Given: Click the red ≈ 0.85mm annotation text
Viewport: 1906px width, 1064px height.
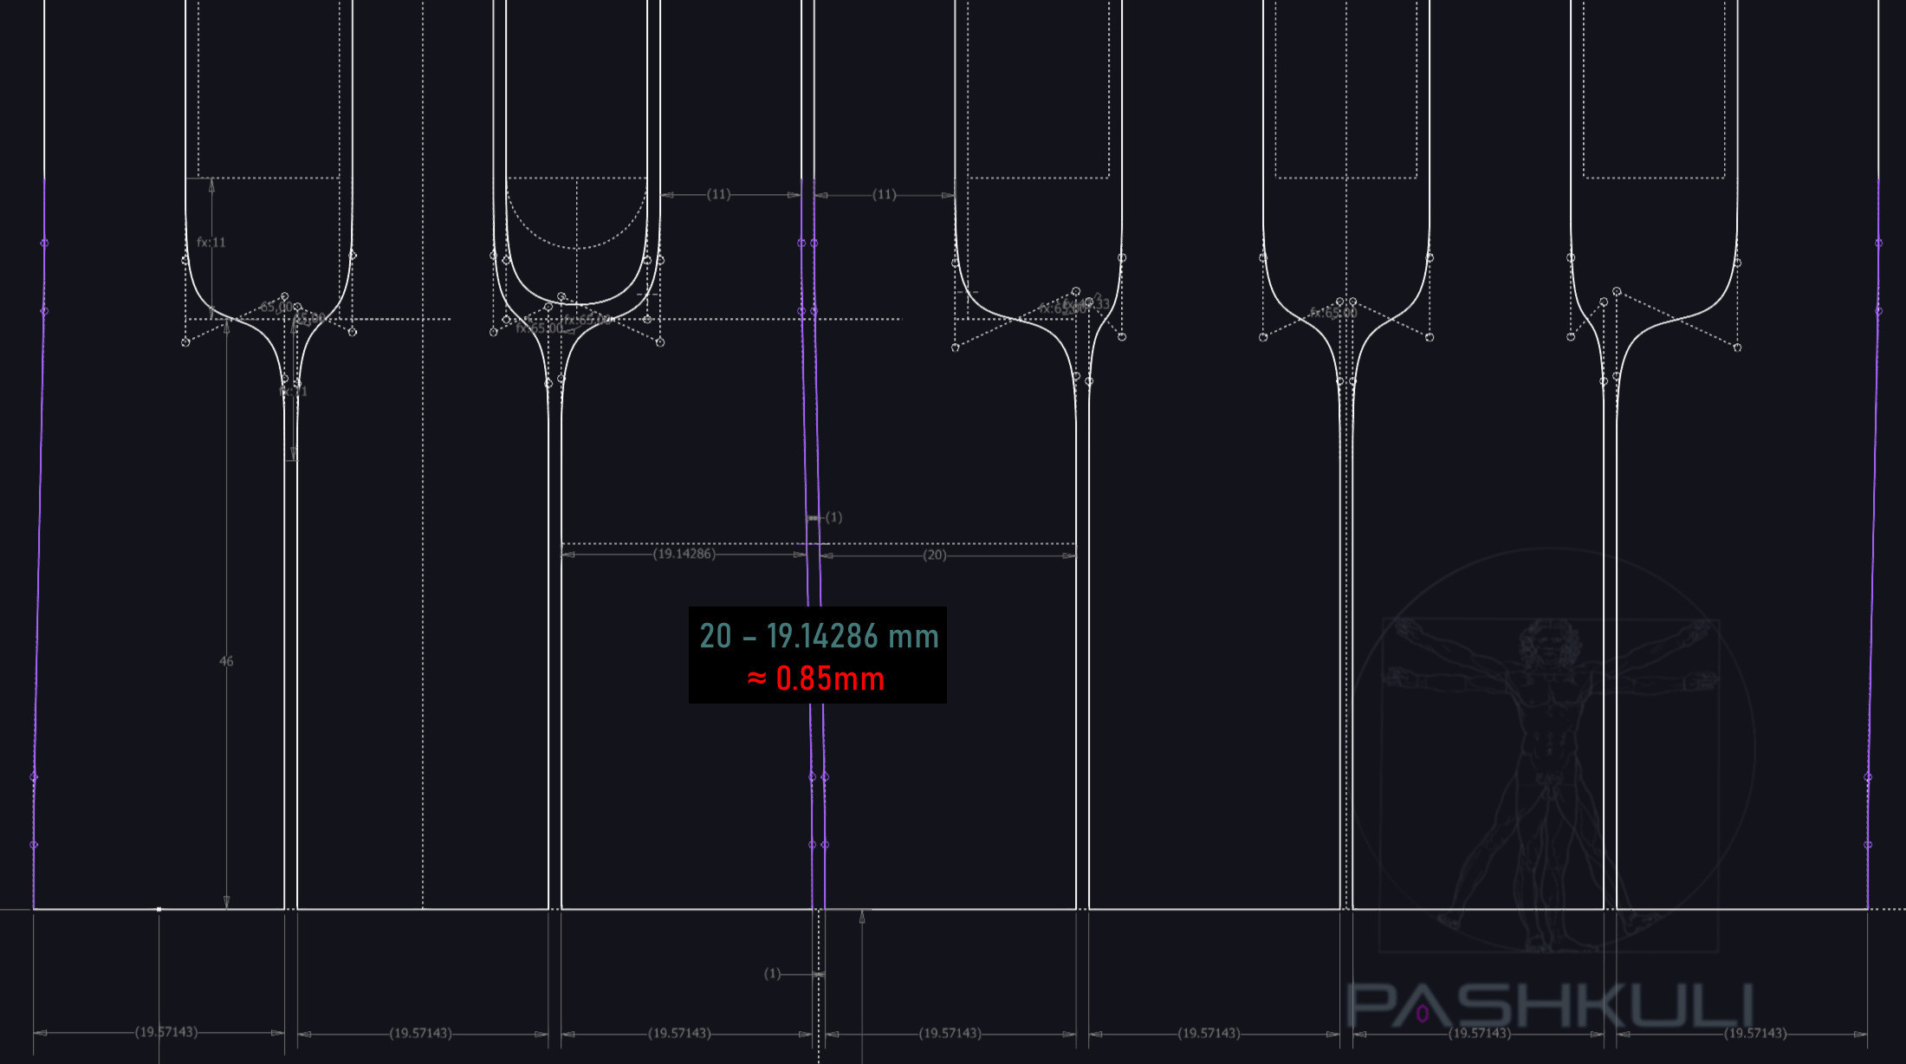Looking at the screenshot, I should coord(815,678).
